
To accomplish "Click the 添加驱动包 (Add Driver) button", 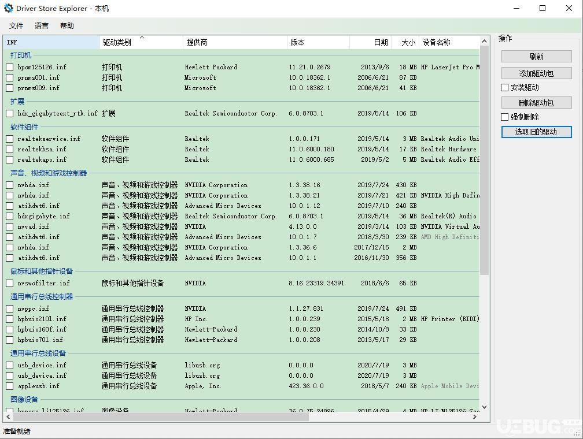I will pos(536,72).
